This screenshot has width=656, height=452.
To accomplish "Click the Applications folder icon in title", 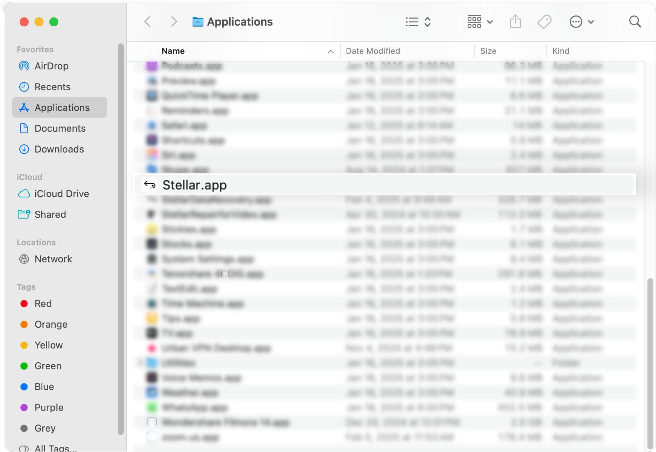I will point(198,22).
